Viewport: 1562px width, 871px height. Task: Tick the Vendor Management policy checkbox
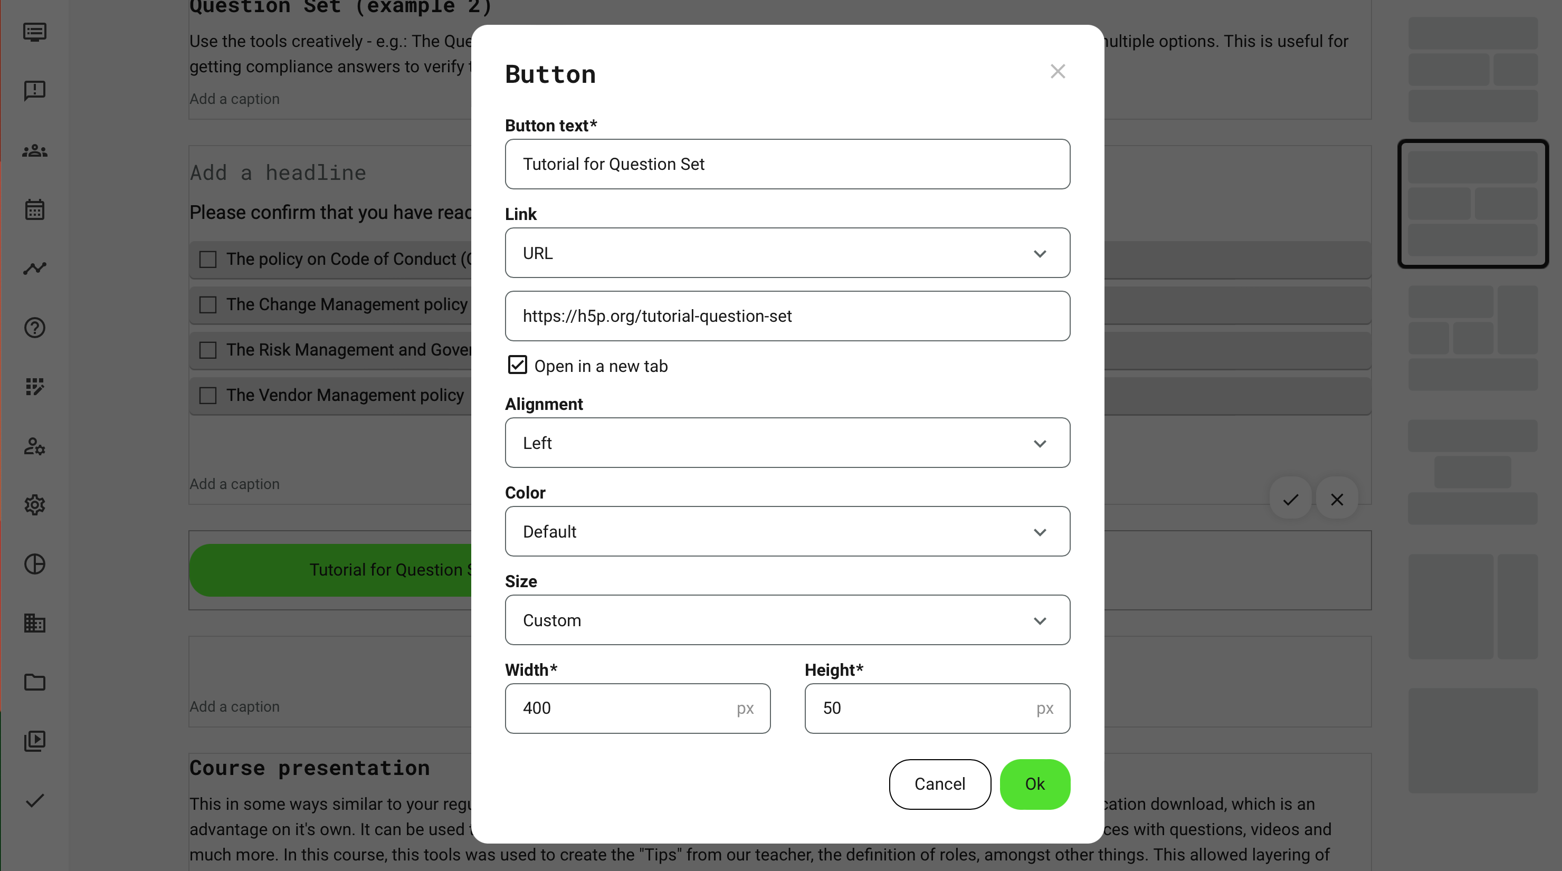click(208, 396)
